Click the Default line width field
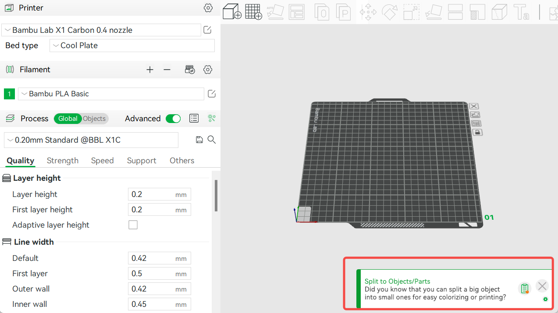The height and width of the screenshot is (313, 558). (x=160, y=258)
